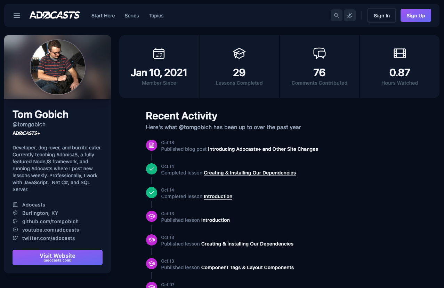Image resolution: width=444 pixels, height=288 pixels.
Task: Click the building icon next to Adocasts
Action: [15, 205]
